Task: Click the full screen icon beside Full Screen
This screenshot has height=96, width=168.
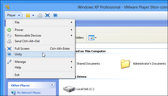Action: pyautogui.click(x=9, y=49)
